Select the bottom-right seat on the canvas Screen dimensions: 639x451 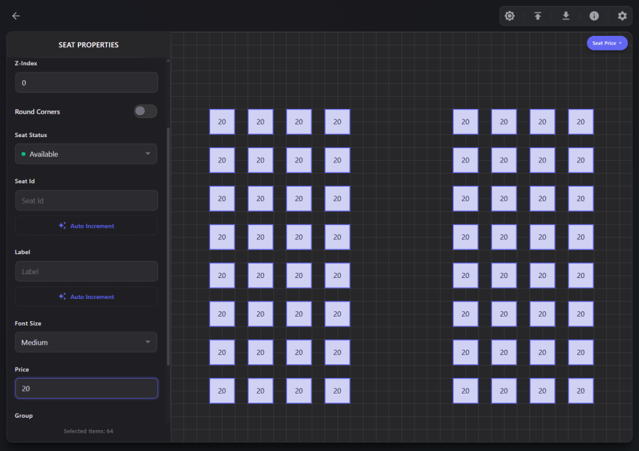[x=581, y=391]
